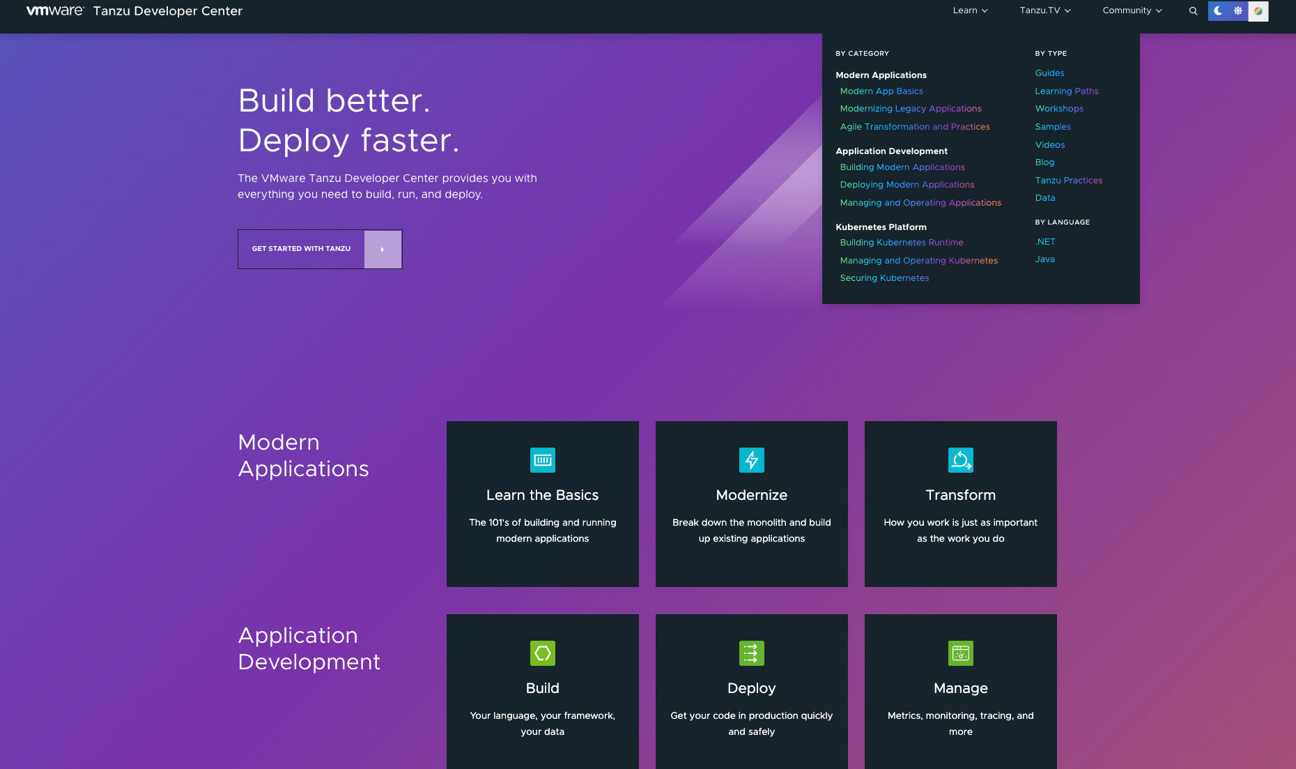1296x769 pixels.
Task: Open Samples link in menu
Action: tap(1053, 127)
